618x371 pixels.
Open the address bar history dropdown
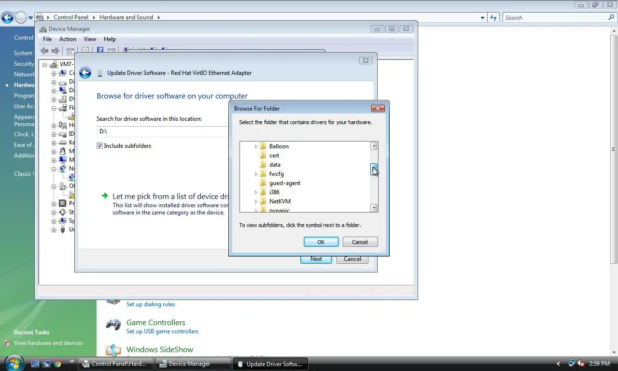[482, 17]
